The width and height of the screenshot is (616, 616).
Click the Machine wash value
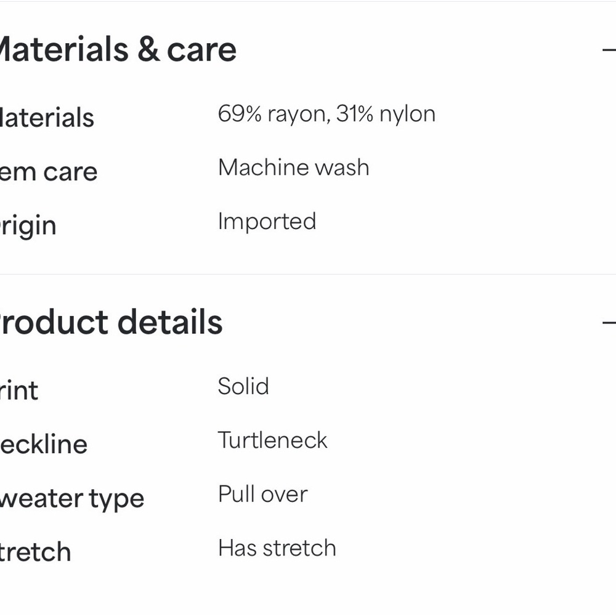[293, 168]
